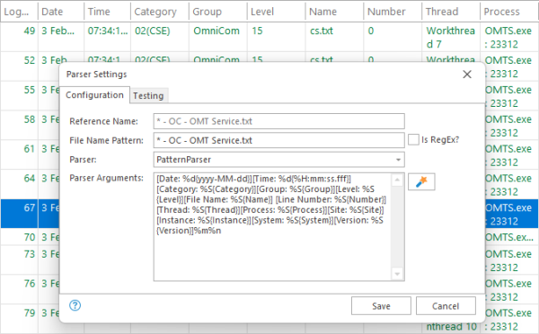Sort by the Group column header

(x=218, y=12)
